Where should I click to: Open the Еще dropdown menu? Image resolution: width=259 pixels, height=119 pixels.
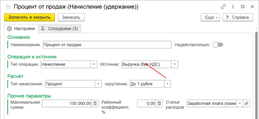210,17
